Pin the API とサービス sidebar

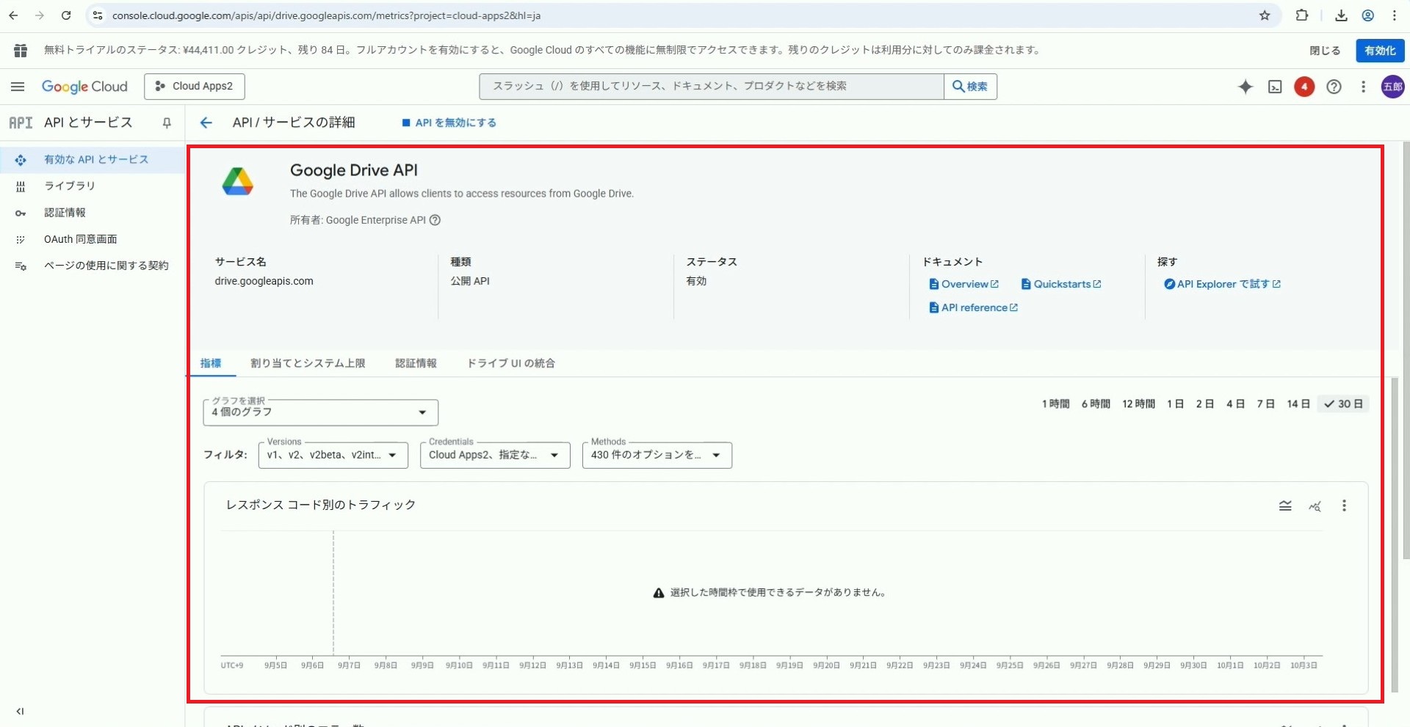click(x=167, y=123)
